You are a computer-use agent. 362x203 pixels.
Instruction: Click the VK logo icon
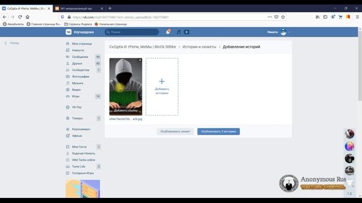(68, 32)
